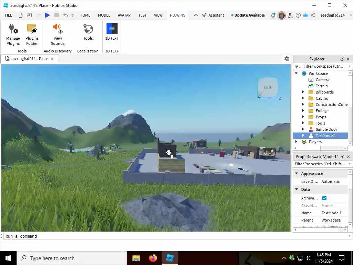
Task: Open Firefox from the taskbar
Action: tap(153, 258)
